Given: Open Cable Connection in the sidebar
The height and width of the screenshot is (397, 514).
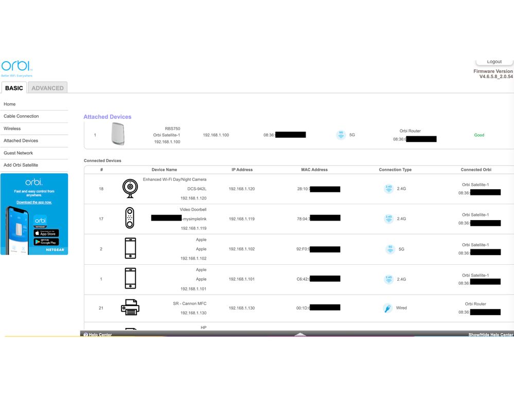Looking at the screenshot, I should point(21,116).
